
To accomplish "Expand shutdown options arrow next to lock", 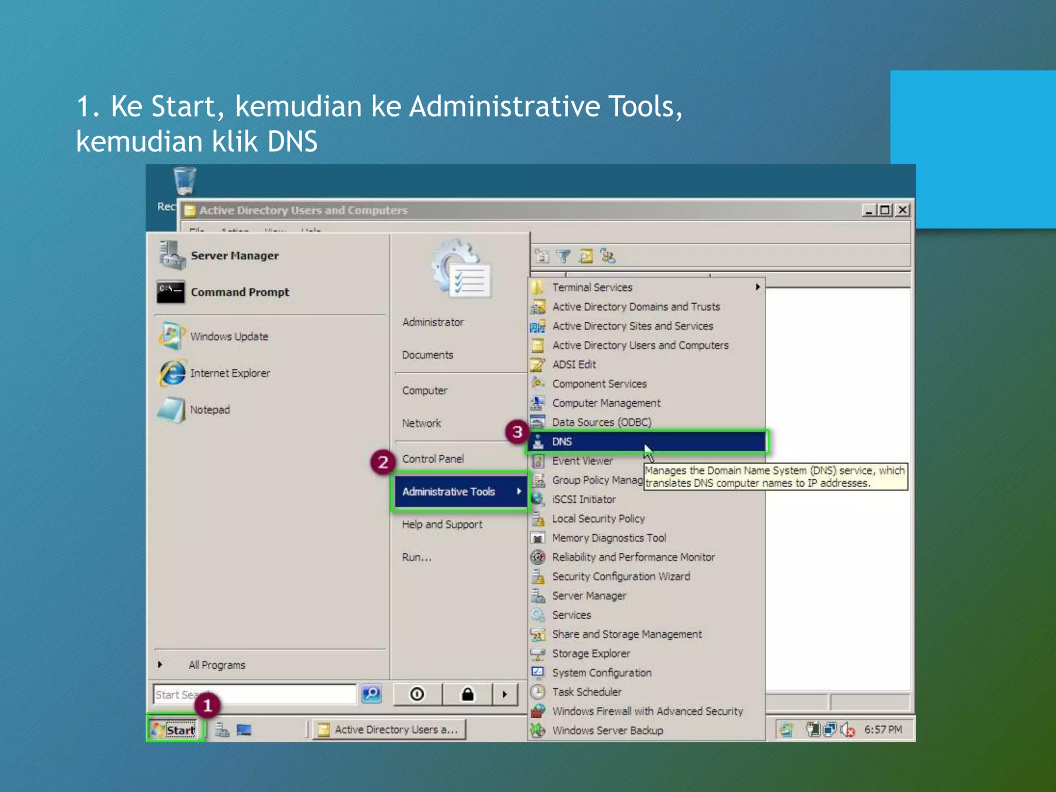I will coord(505,695).
